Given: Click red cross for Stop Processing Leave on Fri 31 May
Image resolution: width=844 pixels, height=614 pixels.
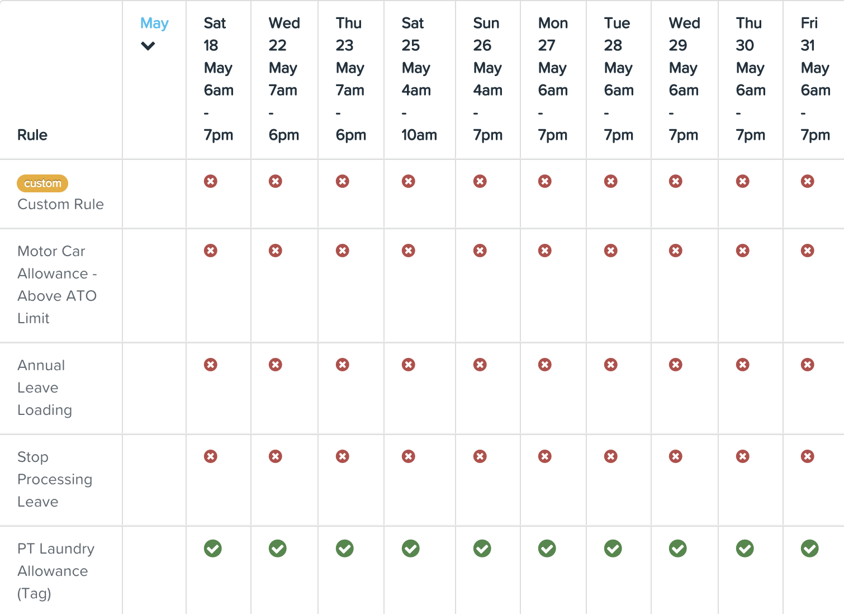Looking at the screenshot, I should (x=808, y=456).
